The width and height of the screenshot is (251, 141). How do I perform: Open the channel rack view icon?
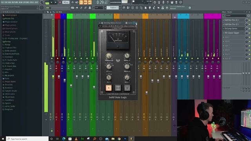(133, 8)
